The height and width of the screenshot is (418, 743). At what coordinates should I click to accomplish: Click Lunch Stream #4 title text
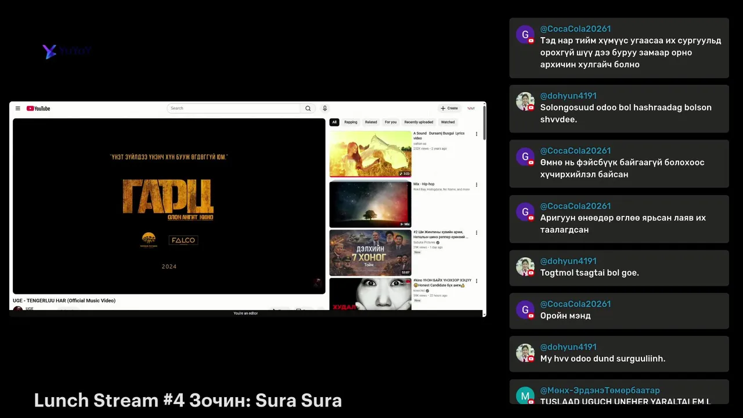187,401
